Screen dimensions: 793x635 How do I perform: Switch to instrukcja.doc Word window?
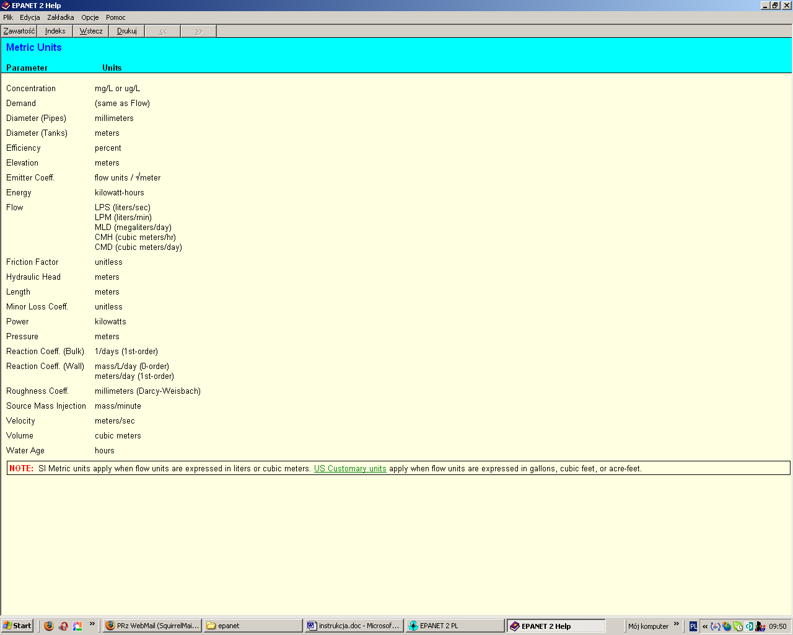[x=354, y=626]
